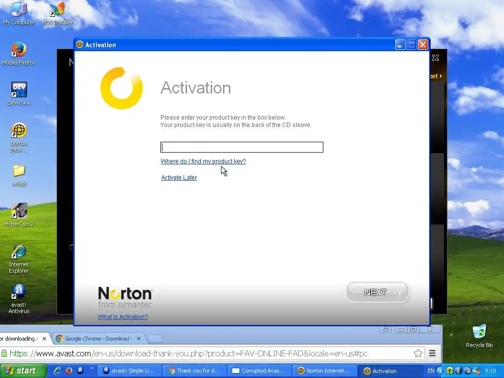Select the Mozilla Firefox desktop icon
504x378 pixels.
(x=19, y=54)
